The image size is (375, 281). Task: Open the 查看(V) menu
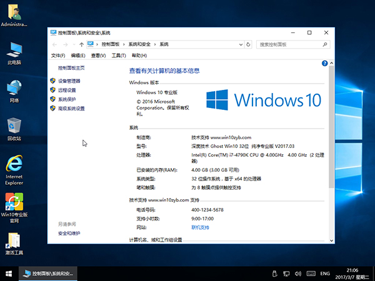pyautogui.click(x=98, y=56)
